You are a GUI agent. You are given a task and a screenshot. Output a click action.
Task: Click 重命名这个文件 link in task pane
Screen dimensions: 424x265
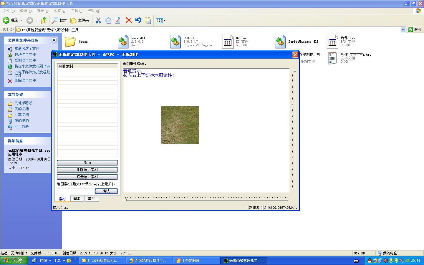pos(27,49)
